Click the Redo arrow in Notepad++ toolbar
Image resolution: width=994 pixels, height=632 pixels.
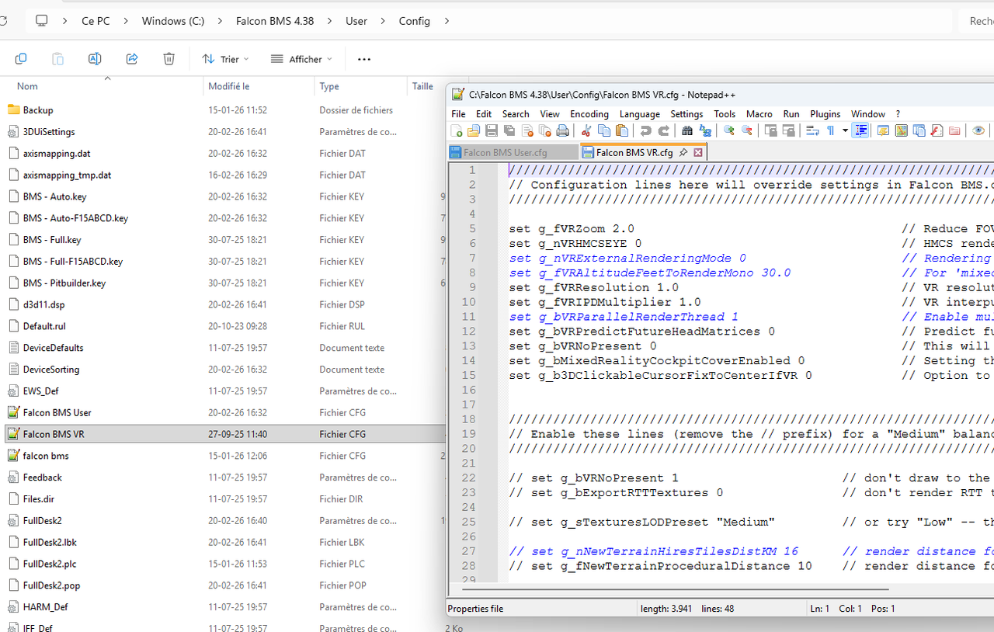663,131
